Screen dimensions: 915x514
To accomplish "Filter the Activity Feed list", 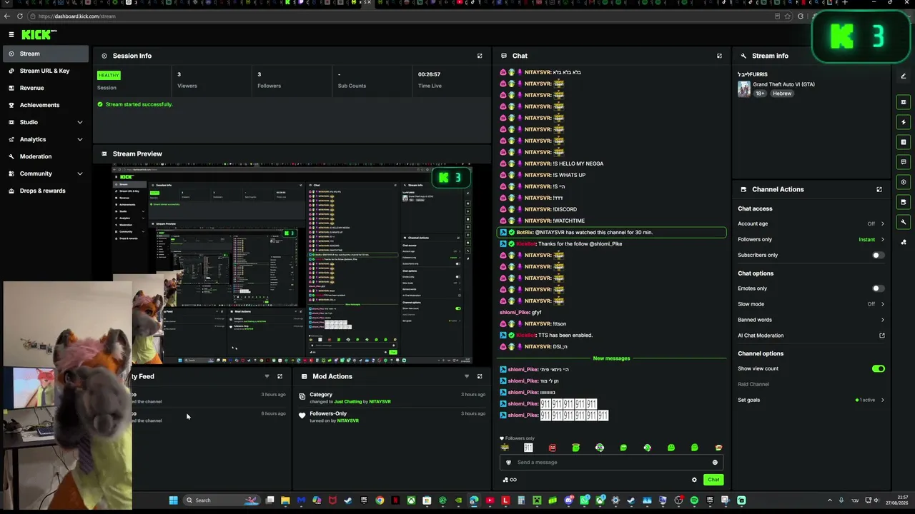I will click(267, 376).
